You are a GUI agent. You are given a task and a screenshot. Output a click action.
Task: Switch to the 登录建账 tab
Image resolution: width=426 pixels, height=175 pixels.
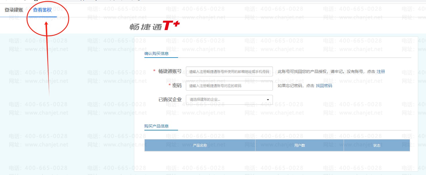[14, 10]
